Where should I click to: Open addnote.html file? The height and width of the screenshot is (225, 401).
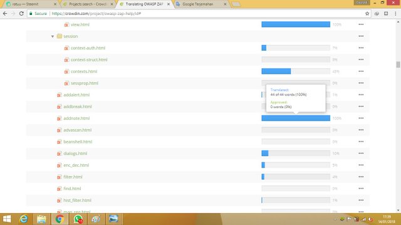[x=76, y=118]
